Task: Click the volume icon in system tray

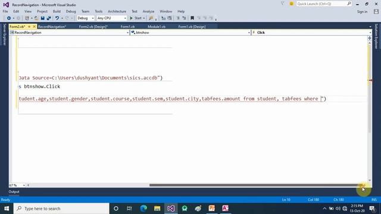Action: [338, 209]
